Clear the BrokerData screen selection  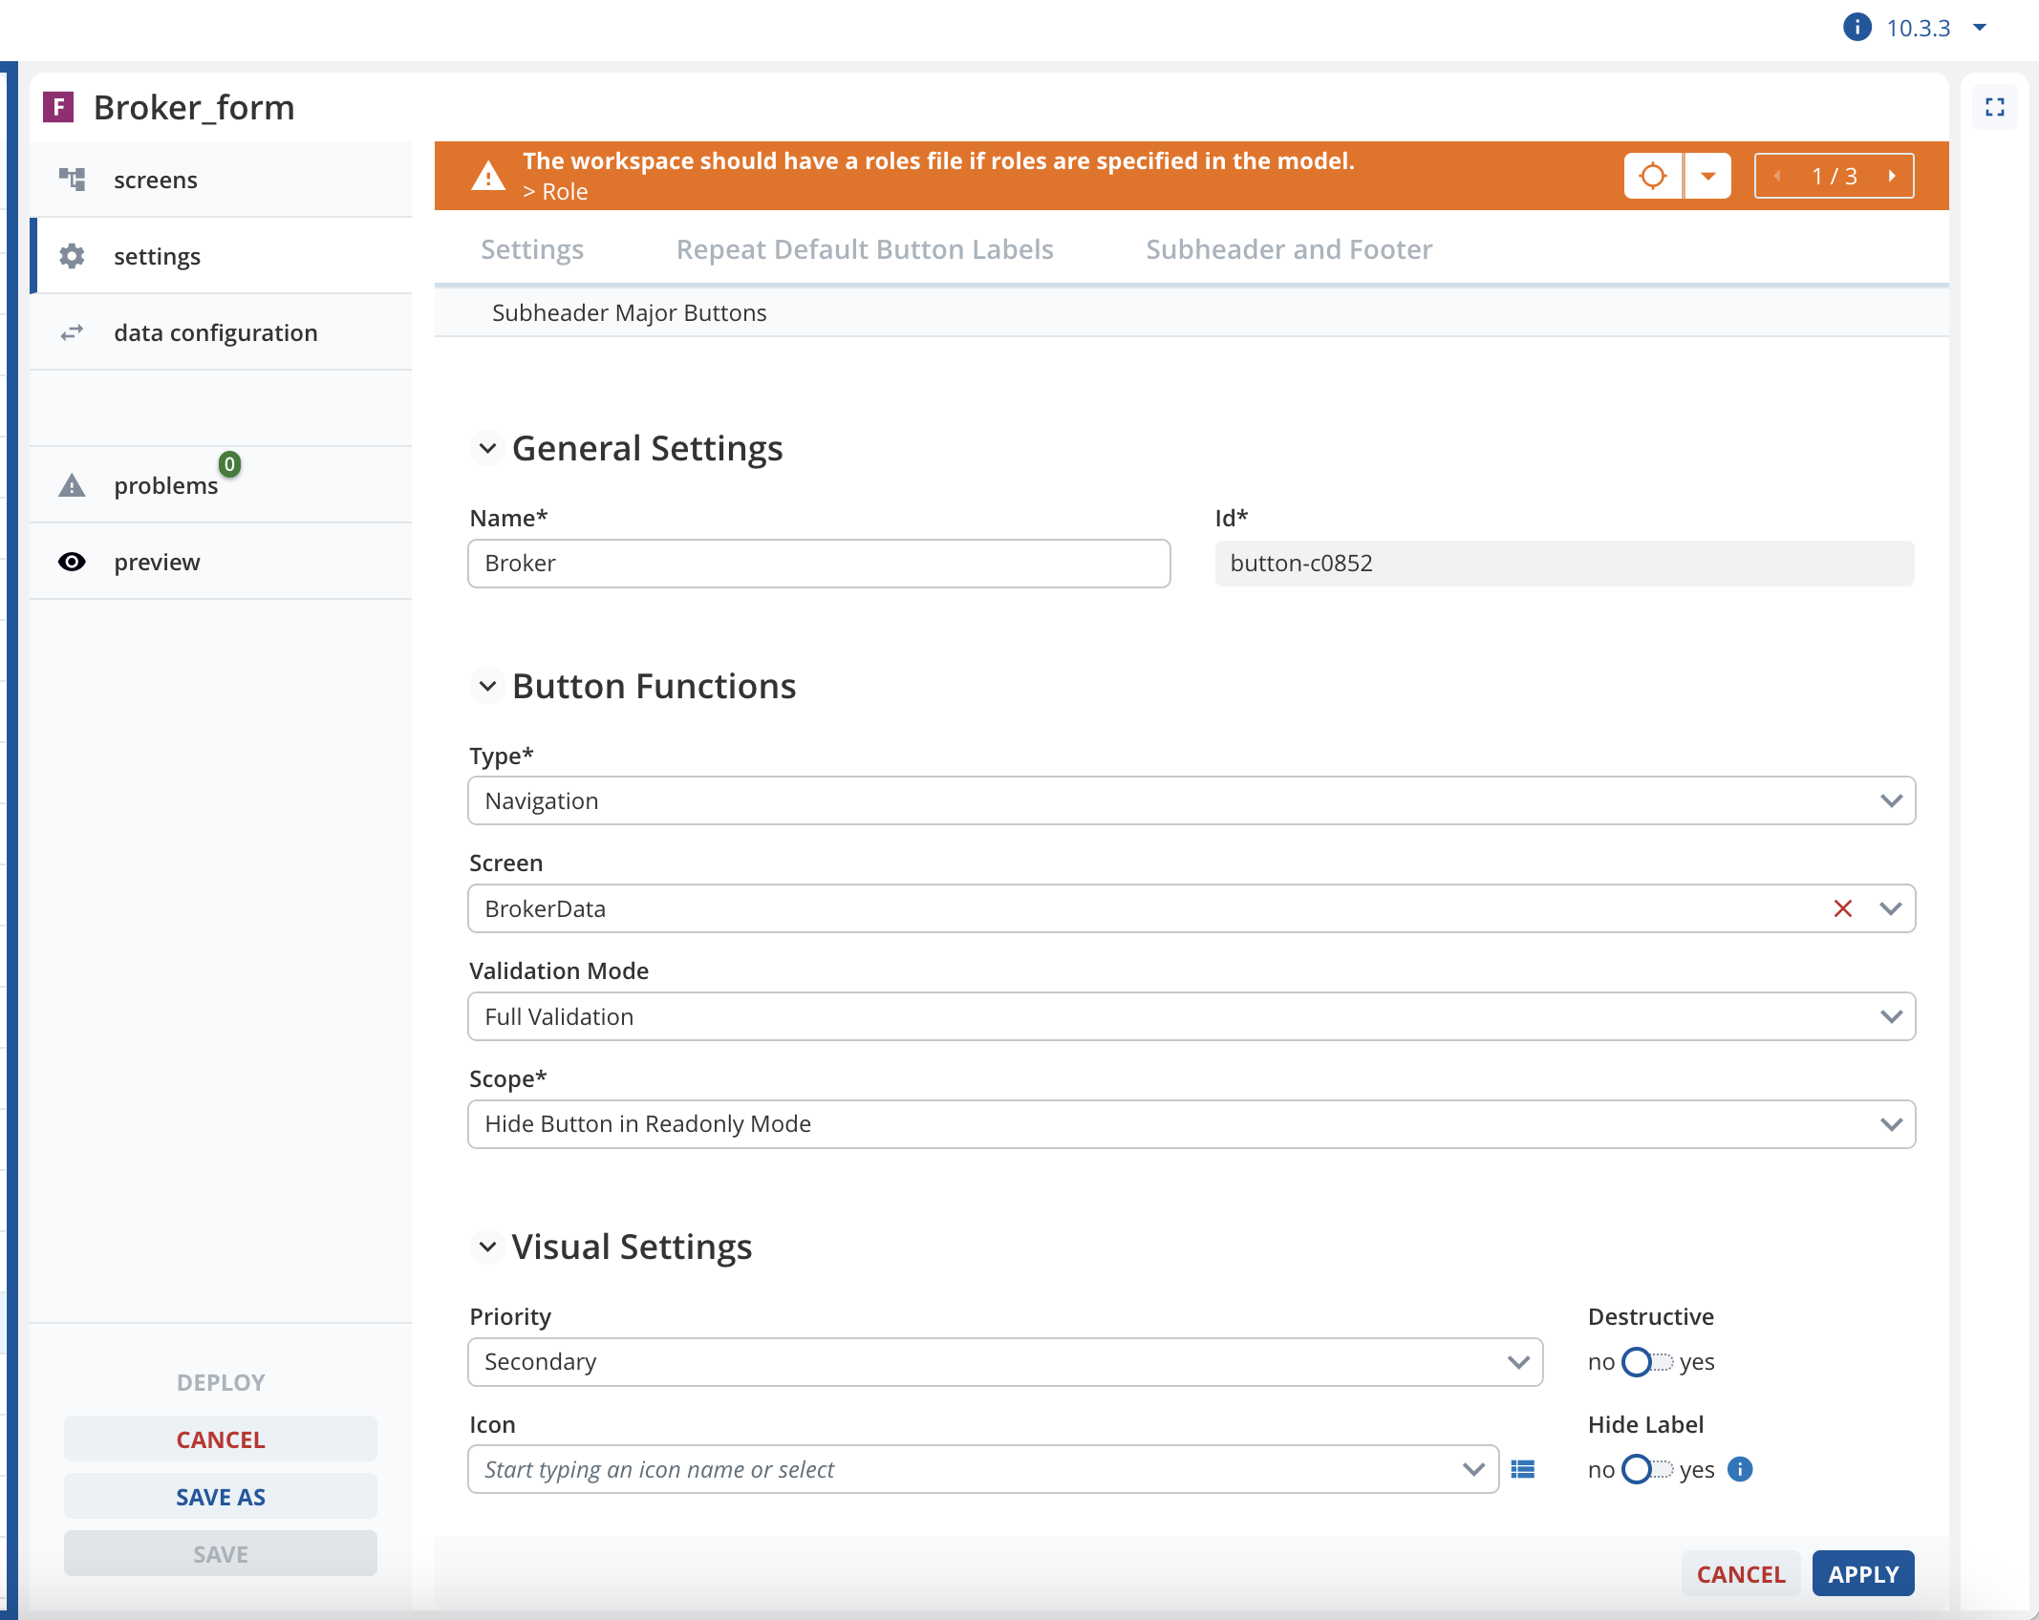click(x=1843, y=908)
